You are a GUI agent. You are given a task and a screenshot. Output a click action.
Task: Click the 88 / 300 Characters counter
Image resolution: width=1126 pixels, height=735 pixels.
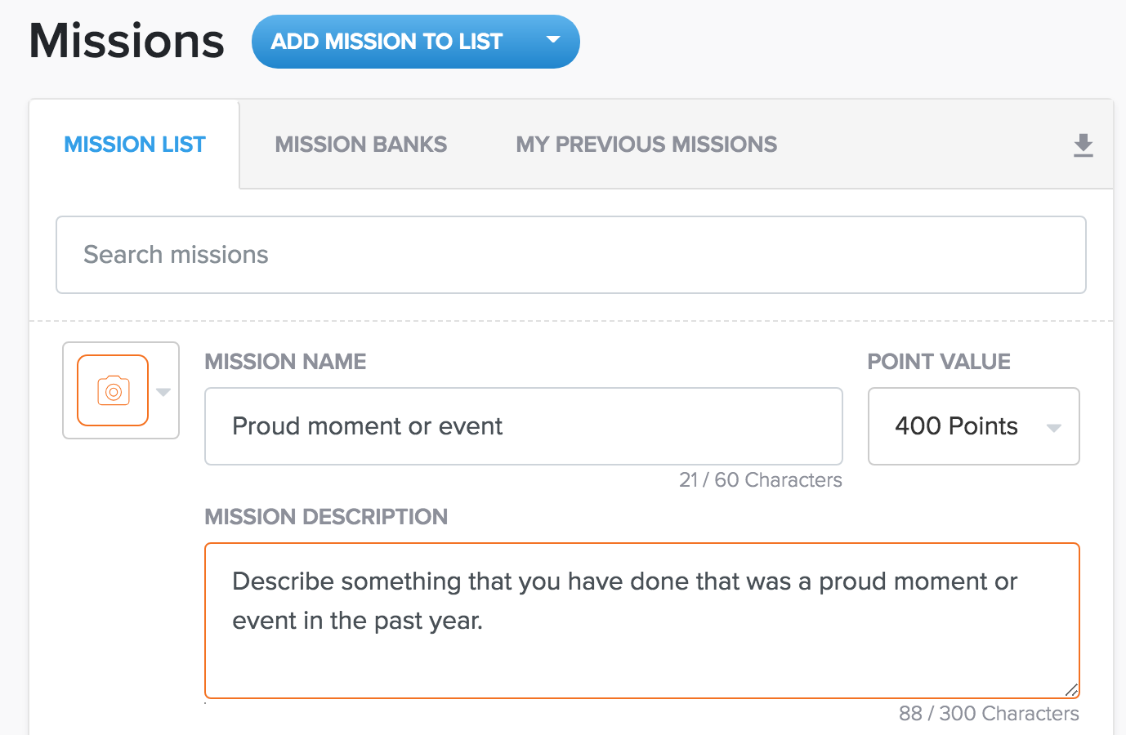988,714
